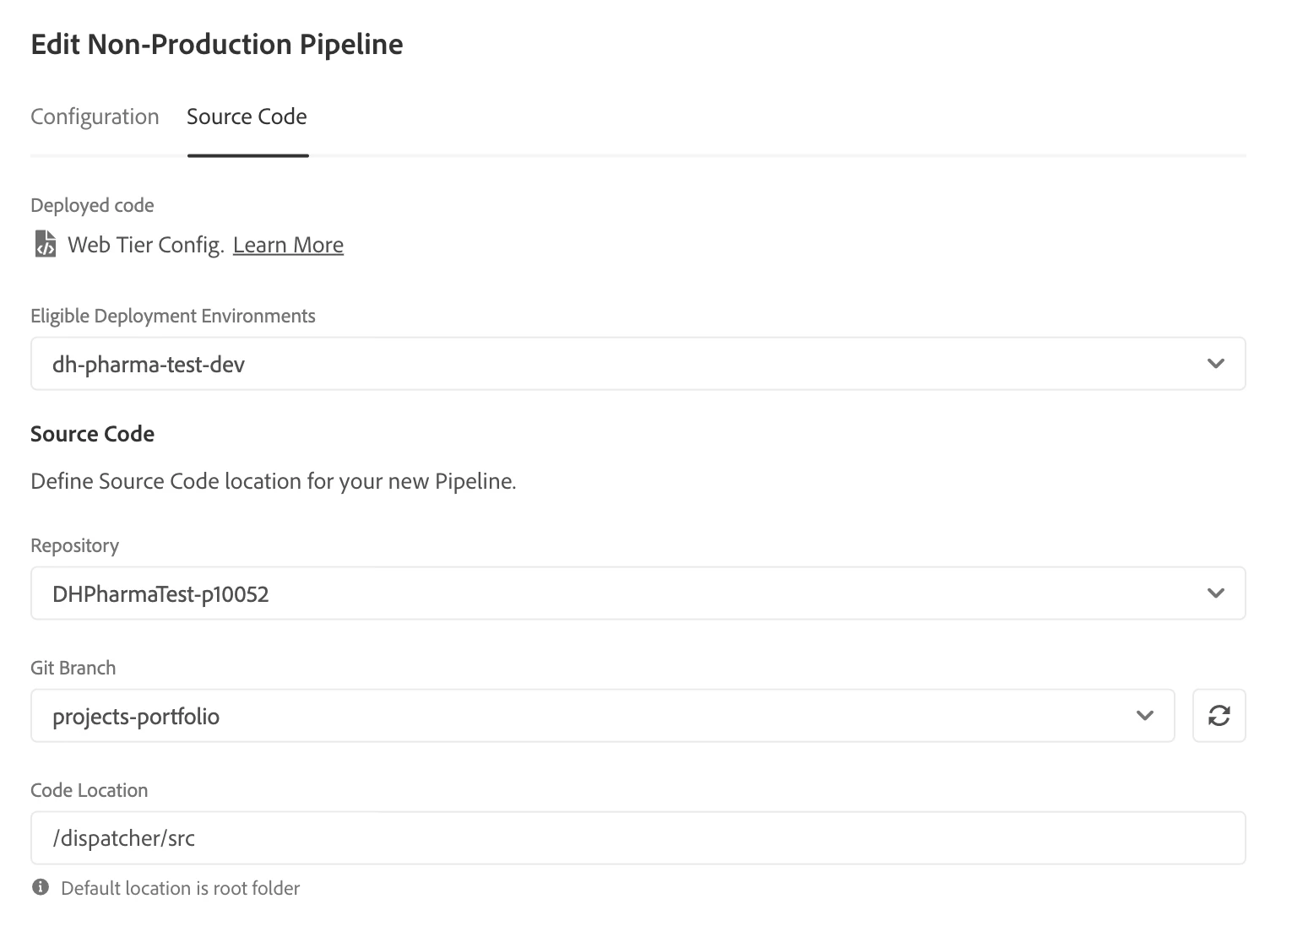Click the projects-portfolio branch value
Viewport: 1292px width, 937px height.
(136, 717)
